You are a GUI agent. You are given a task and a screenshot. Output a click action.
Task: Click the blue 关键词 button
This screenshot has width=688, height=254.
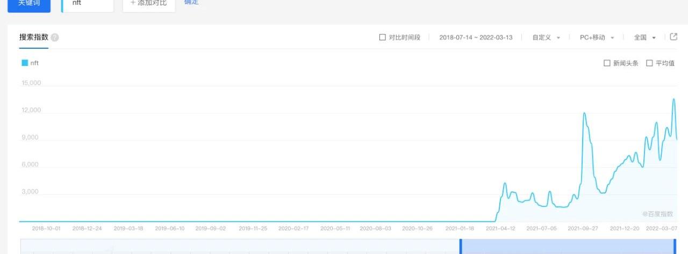(29, 3)
